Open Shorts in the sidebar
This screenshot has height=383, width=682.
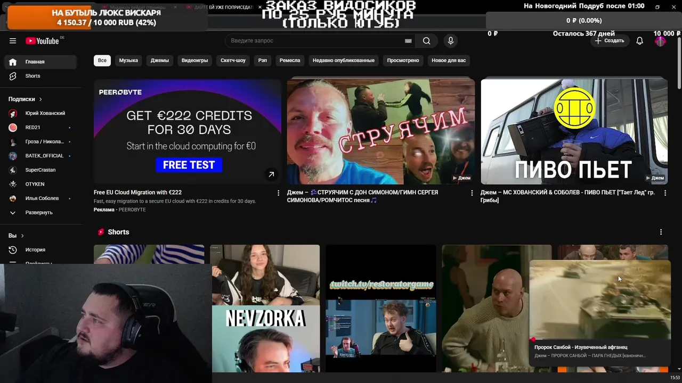[x=40, y=76]
